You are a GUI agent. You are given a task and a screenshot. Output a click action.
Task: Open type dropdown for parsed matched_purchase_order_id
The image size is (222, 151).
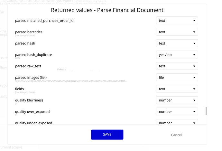pos(177,21)
